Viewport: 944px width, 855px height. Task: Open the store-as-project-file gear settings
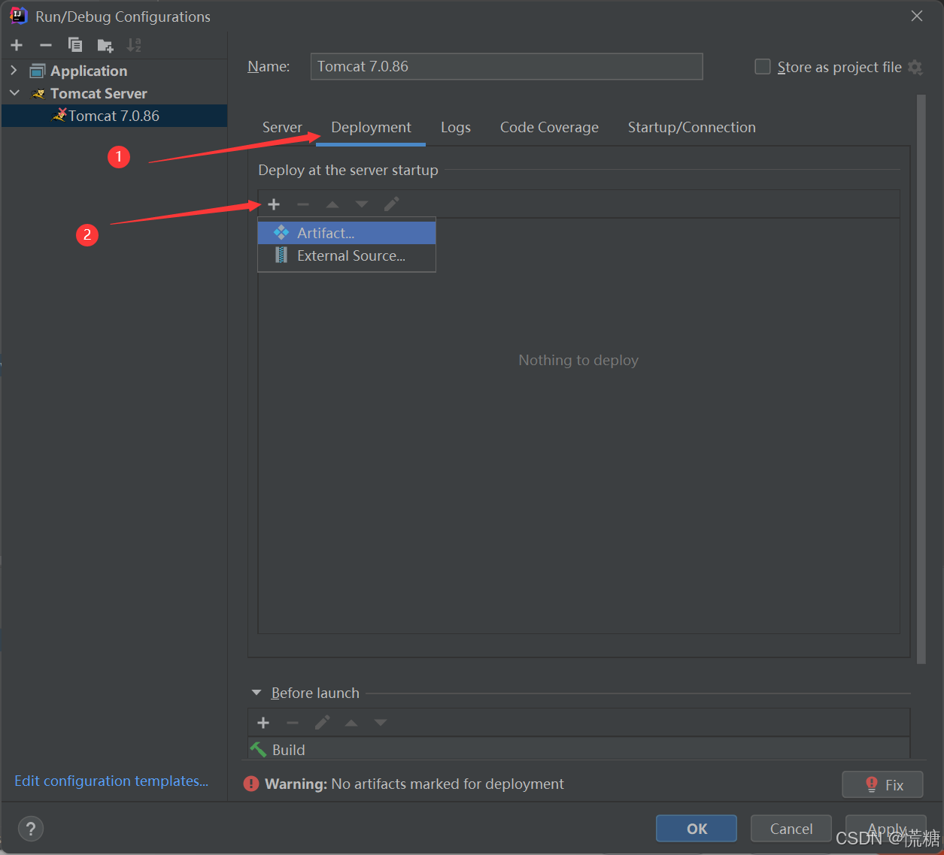pyautogui.click(x=915, y=67)
